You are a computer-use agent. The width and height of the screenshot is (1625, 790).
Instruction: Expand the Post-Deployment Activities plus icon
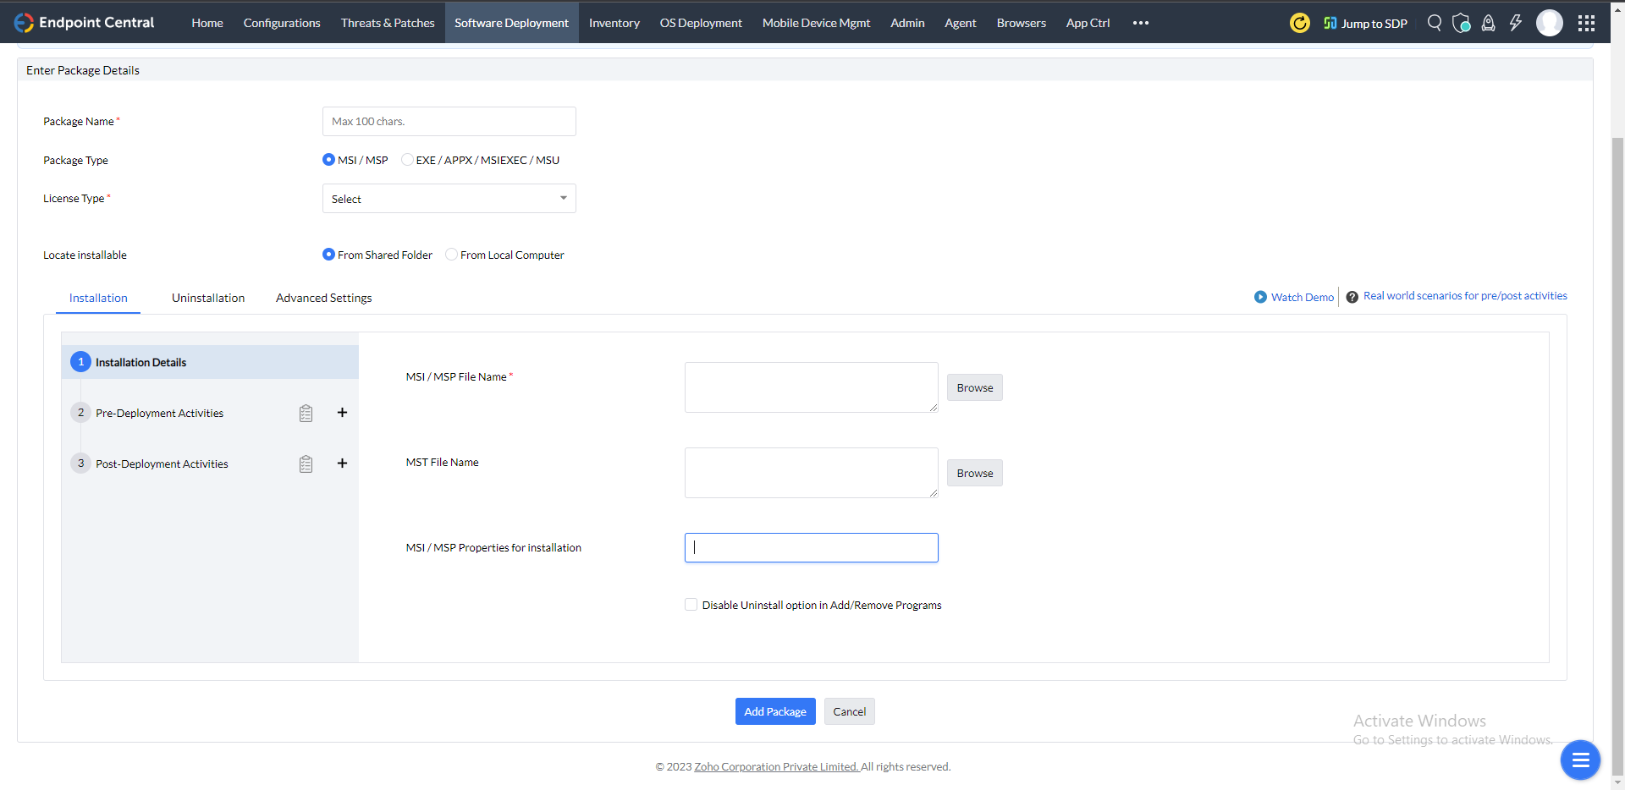point(342,463)
